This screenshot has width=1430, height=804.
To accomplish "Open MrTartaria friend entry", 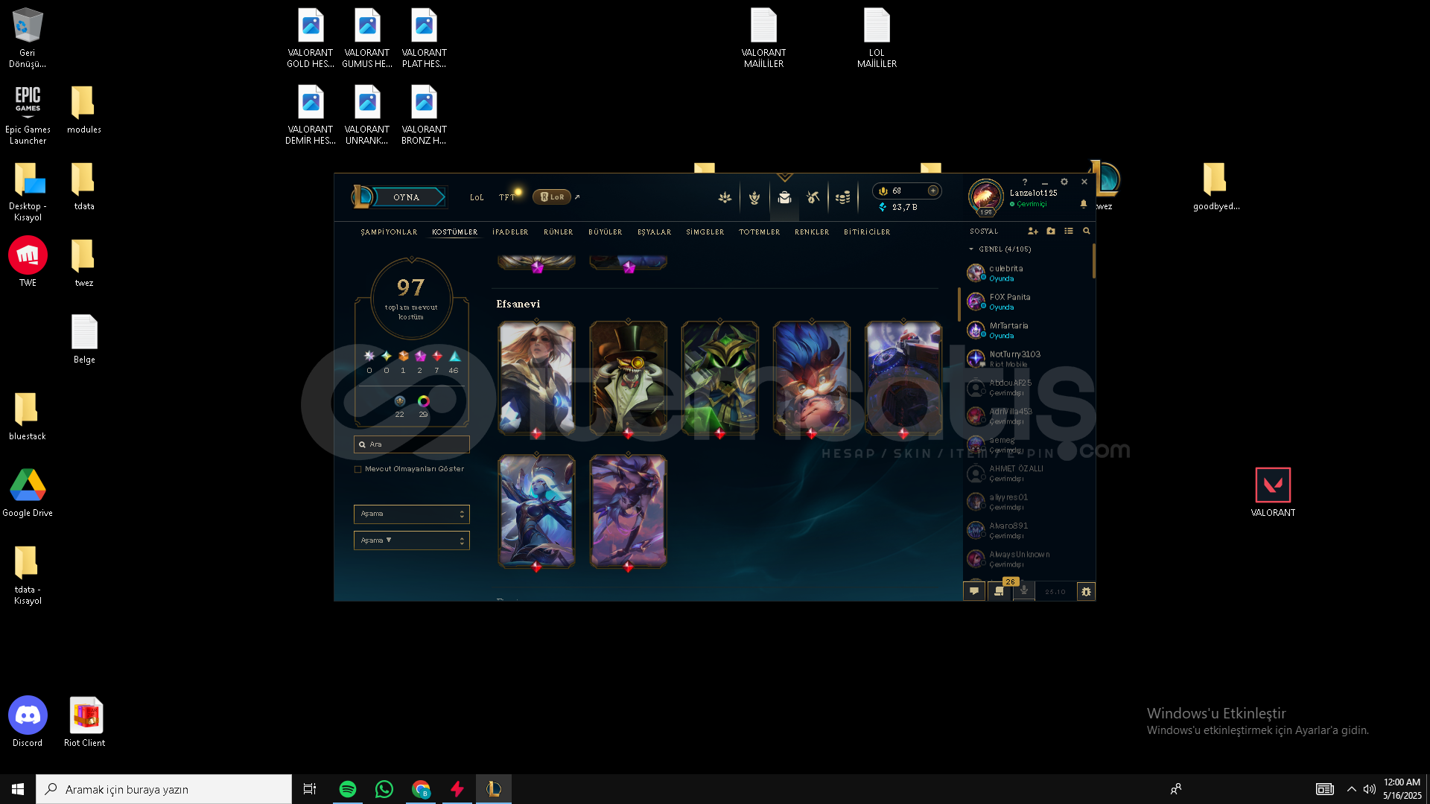I will click(x=1026, y=331).
